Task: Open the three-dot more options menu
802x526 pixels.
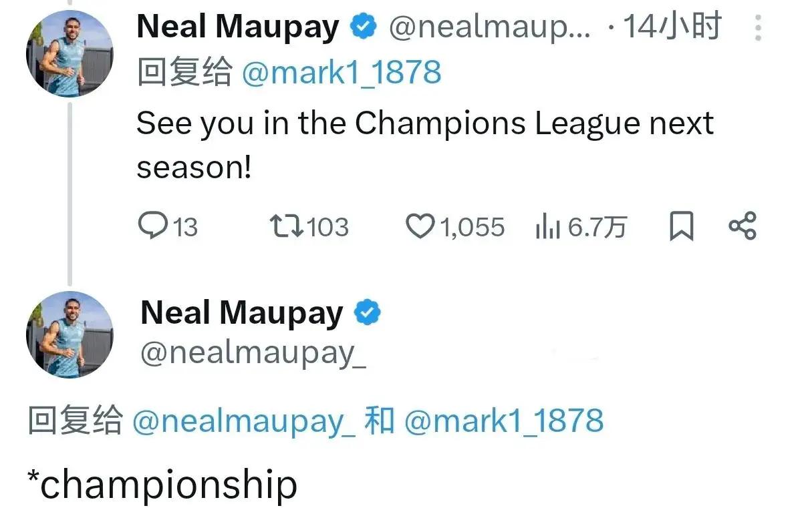Action: (757, 27)
